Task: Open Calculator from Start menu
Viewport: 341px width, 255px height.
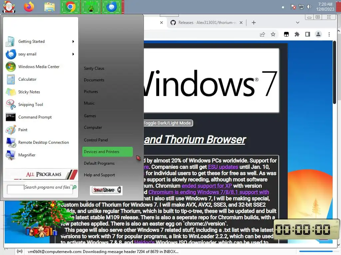Action: 40,79
